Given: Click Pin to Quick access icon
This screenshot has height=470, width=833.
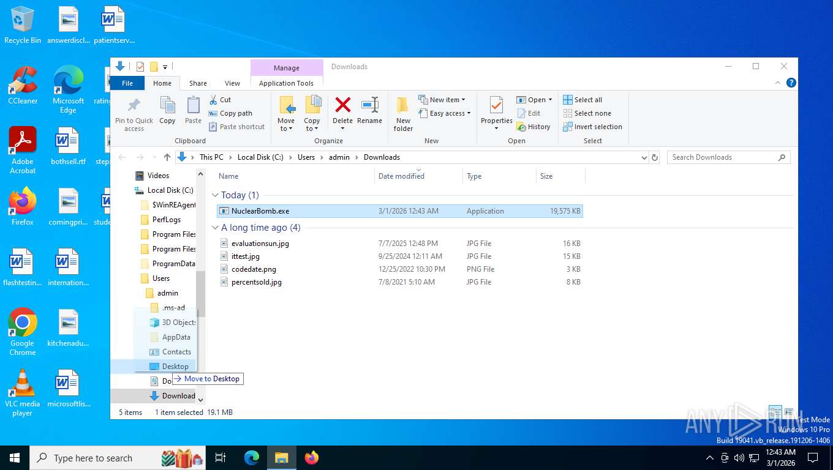Looking at the screenshot, I should point(134,114).
